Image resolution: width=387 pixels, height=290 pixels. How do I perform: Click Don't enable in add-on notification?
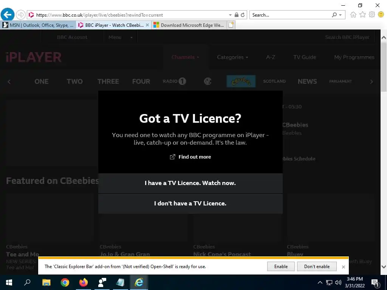coord(317,267)
